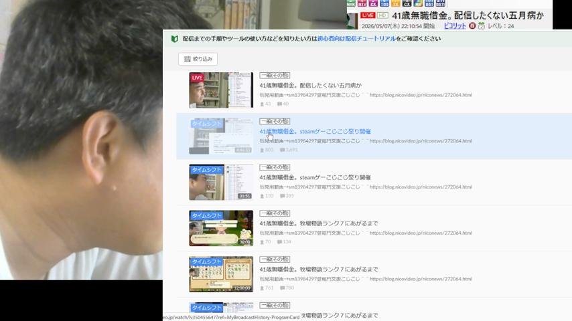Open the タイムシフト thumbnail with duration 30:00
This screenshot has width=572, height=321.
(221, 228)
